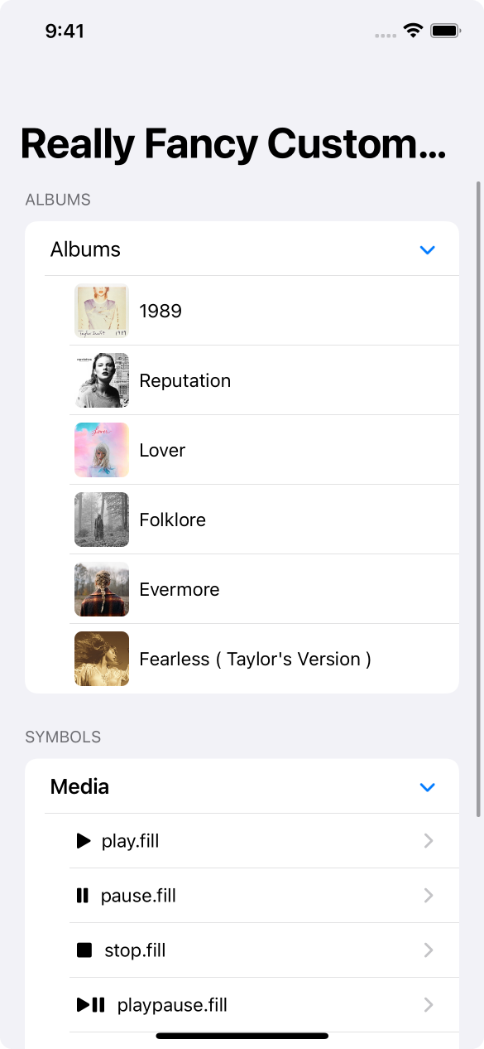Screen dimensions: 484x1049
Task: Click the play.fill triangle icon
Action: click(x=84, y=840)
